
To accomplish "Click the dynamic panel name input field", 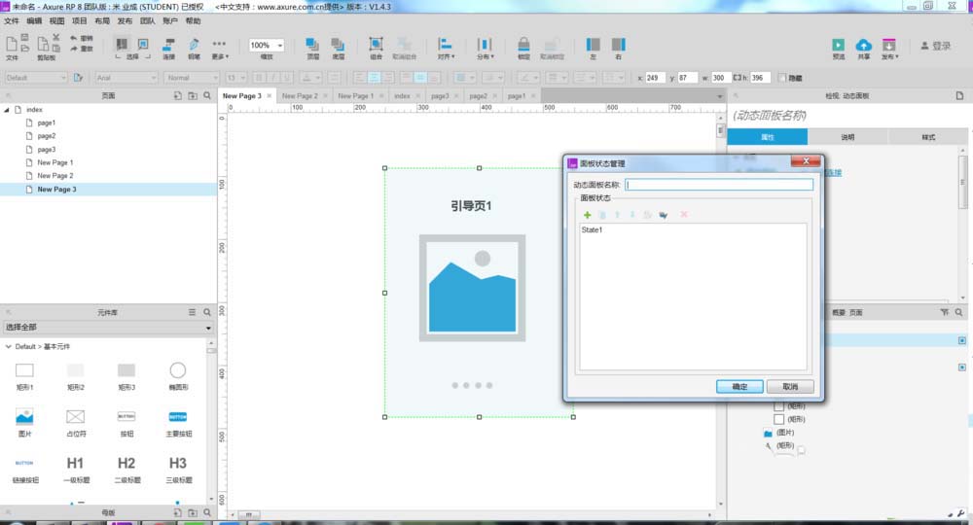I will [718, 185].
